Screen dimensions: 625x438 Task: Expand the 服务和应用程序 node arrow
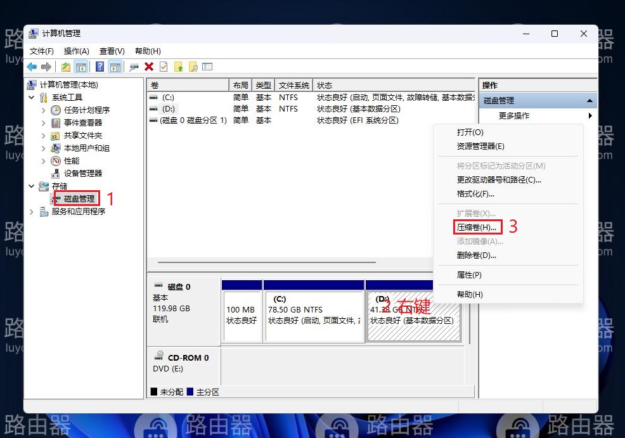(x=32, y=212)
